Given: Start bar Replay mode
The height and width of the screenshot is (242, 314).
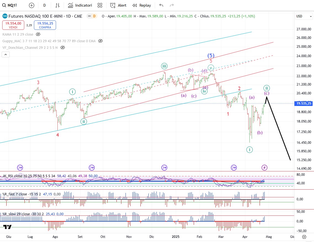Looking at the screenshot, I should point(142,6).
